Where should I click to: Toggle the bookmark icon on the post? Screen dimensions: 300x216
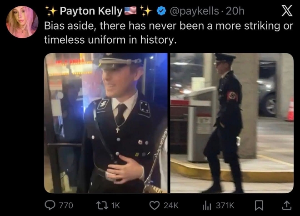259,206
